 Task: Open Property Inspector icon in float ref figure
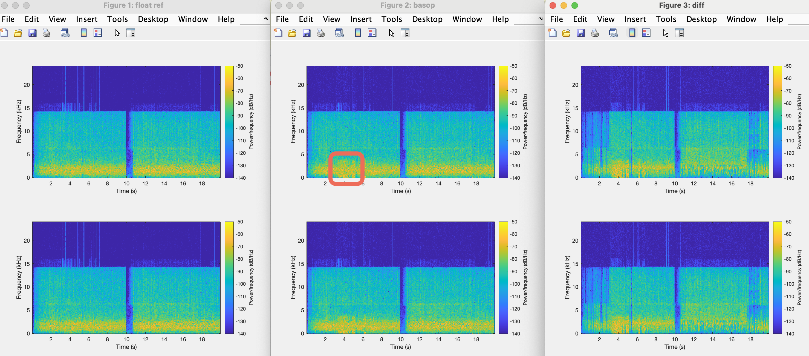[x=131, y=33]
